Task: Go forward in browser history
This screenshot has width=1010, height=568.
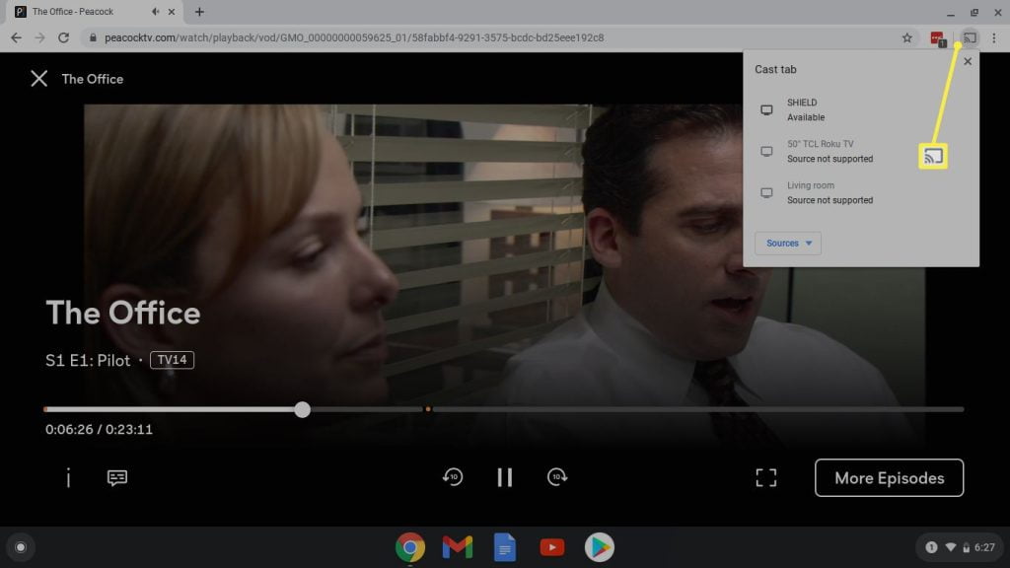Action: pyautogui.click(x=39, y=38)
